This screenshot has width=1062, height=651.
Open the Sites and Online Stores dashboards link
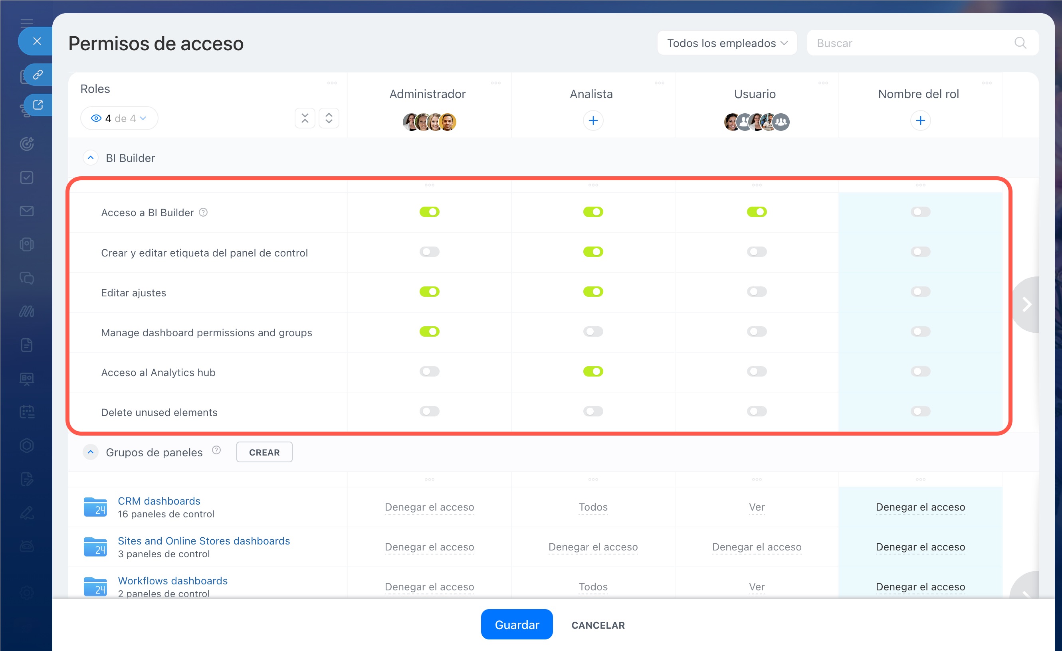[204, 541]
